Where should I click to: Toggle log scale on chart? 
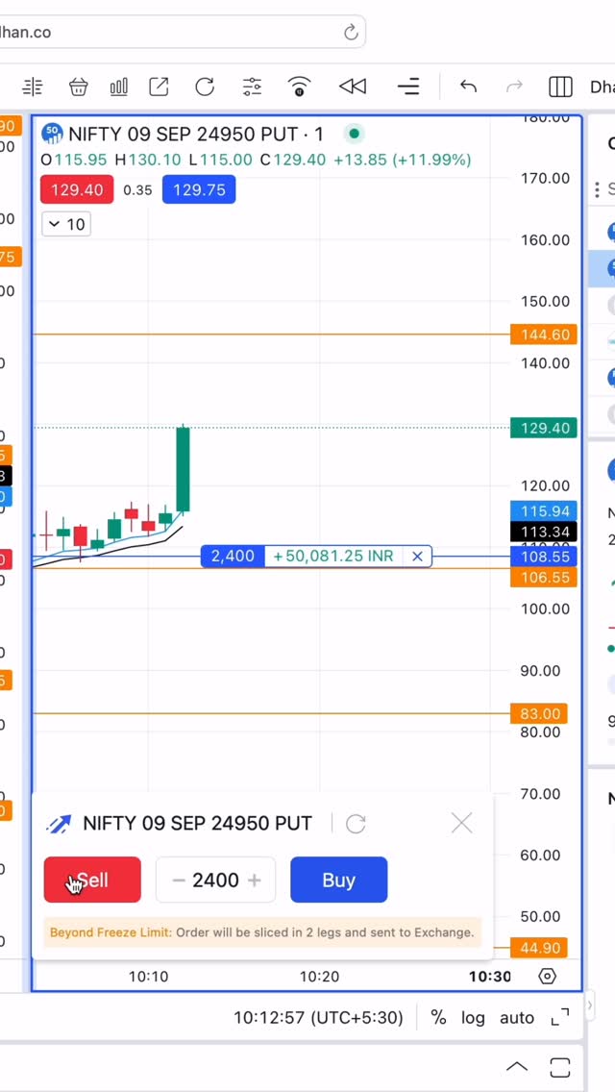(x=473, y=1017)
